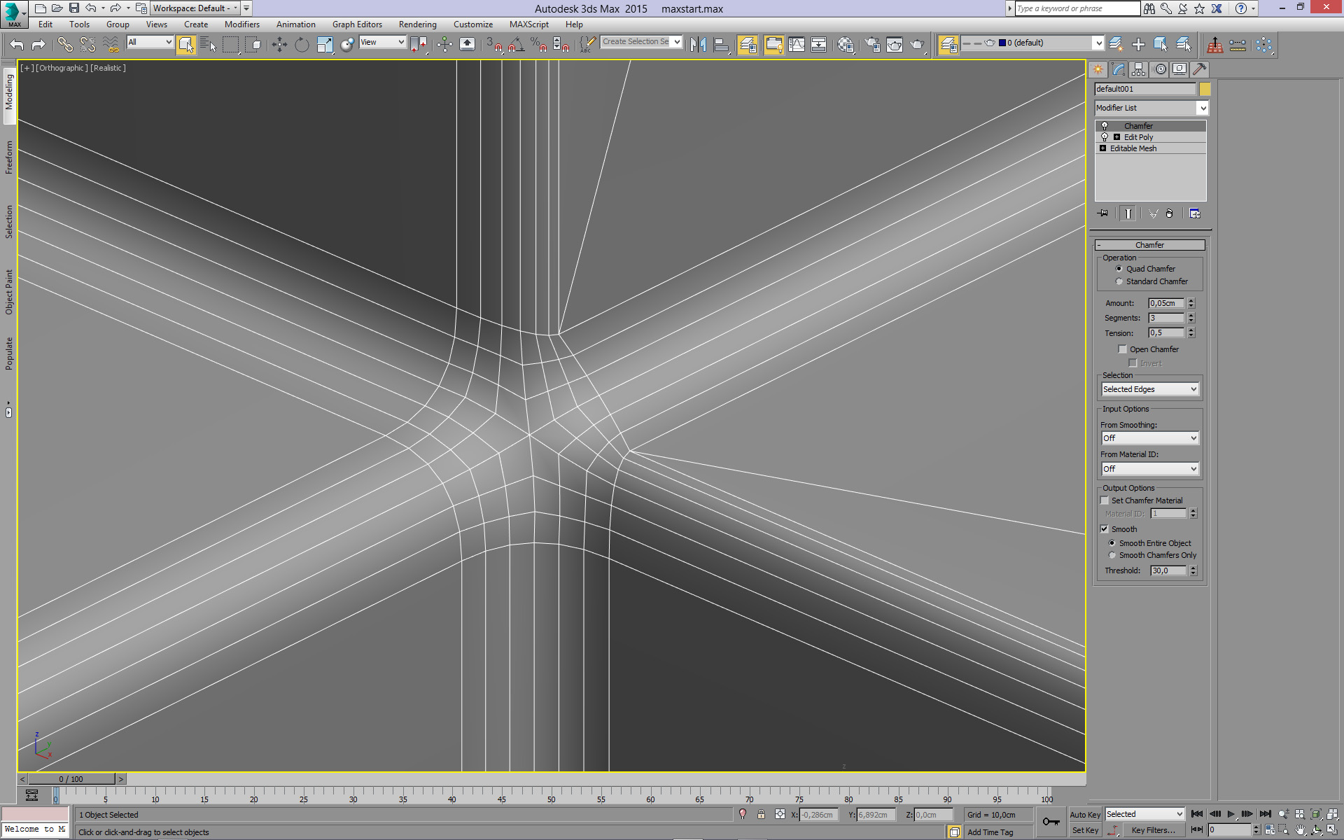Enable the Open Chamfer checkbox
Image resolution: width=1344 pixels, height=840 pixels.
(x=1123, y=349)
